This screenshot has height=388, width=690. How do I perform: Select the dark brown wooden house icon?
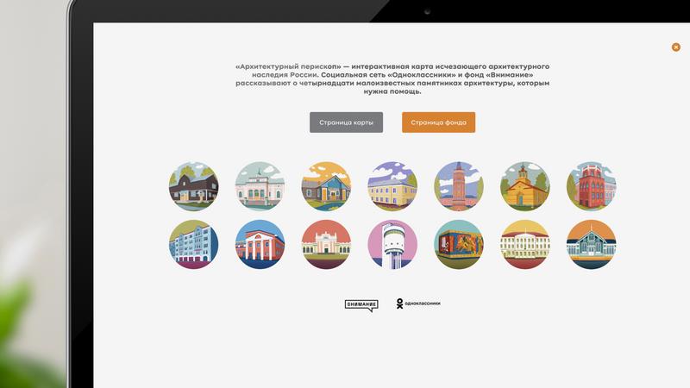coord(193,187)
